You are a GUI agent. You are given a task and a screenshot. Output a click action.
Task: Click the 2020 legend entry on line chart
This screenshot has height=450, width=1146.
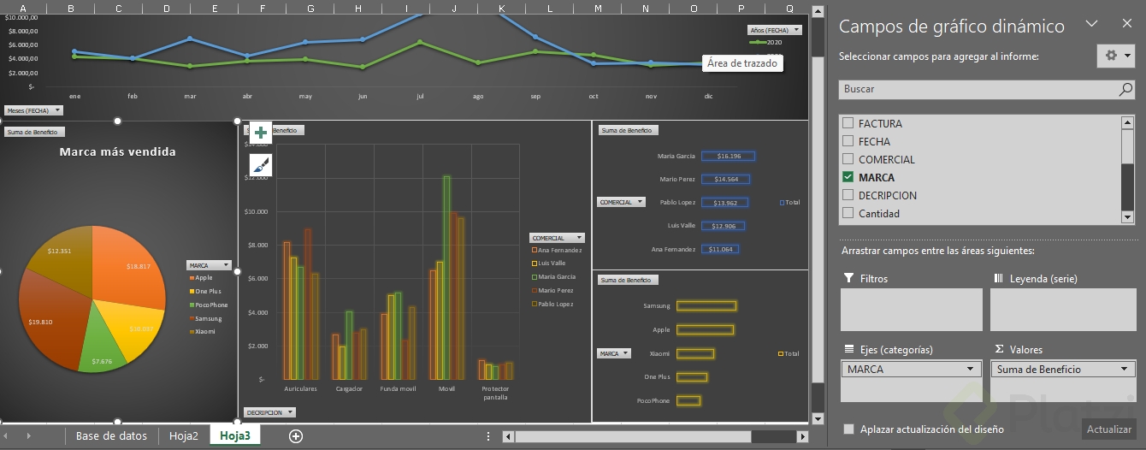tap(766, 42)
